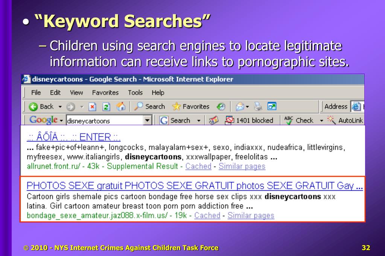
Task: Click the NYS Internet Crimes copyright footer
Action: (121, 248)
